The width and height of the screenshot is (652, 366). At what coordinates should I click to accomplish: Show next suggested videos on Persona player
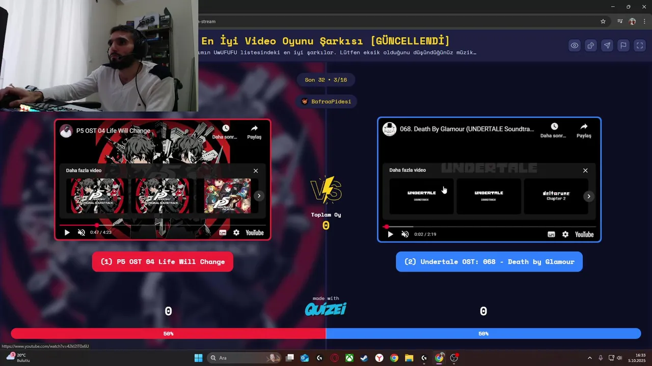click(x=259, y=196)
